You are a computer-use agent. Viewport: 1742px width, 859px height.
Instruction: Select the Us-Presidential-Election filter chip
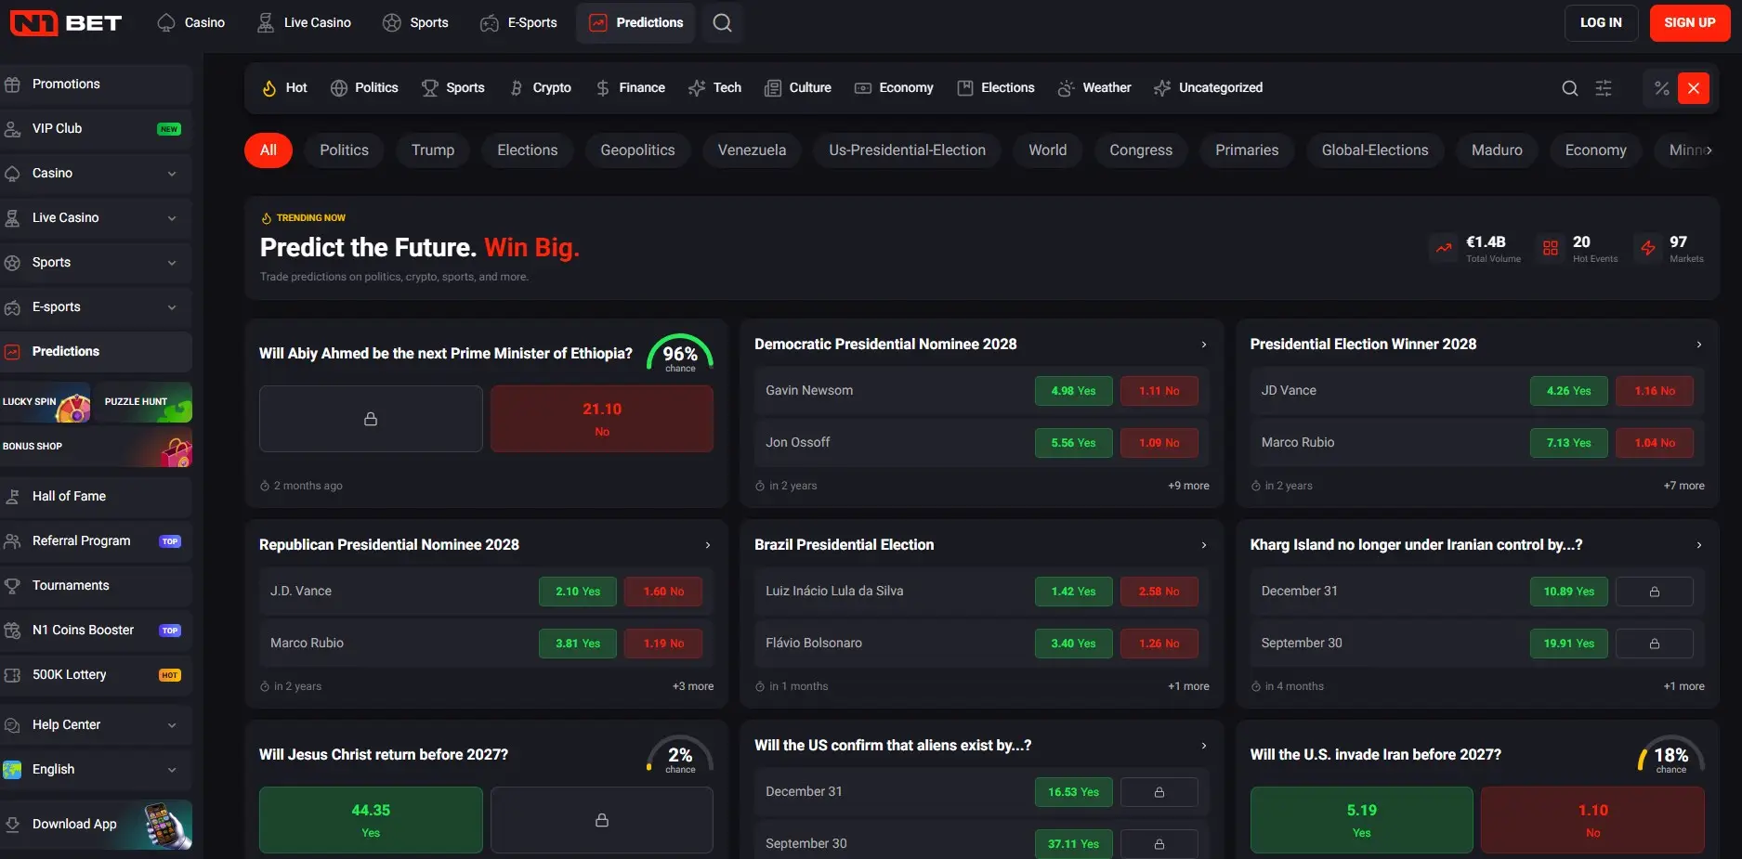point(907,150)
